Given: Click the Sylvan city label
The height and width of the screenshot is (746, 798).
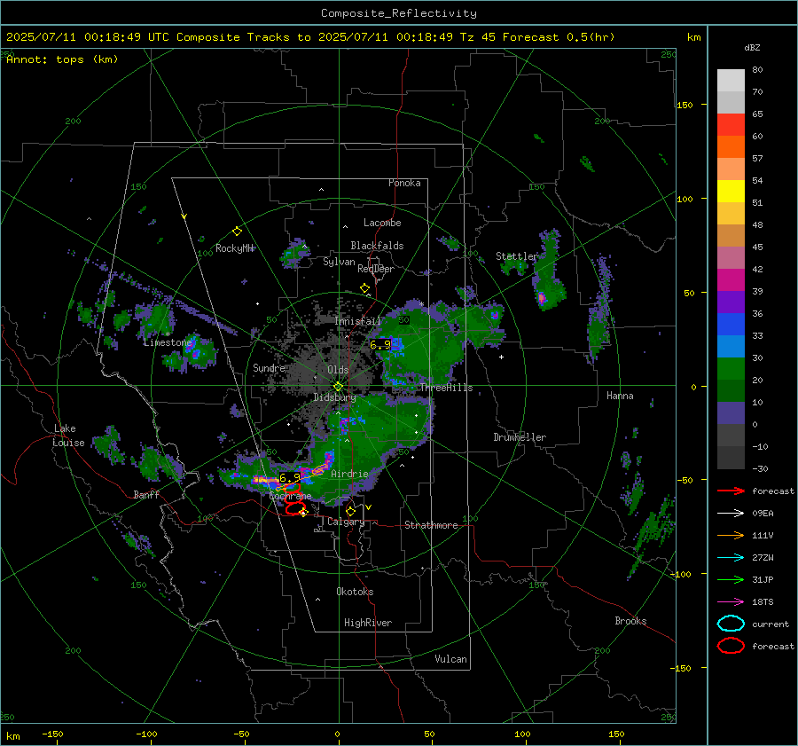Looking at the screenshot, I should tap(339, 262).
